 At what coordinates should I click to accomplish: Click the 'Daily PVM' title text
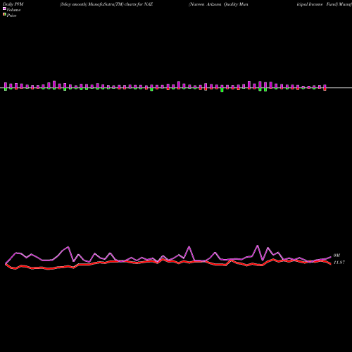point(13,4)
